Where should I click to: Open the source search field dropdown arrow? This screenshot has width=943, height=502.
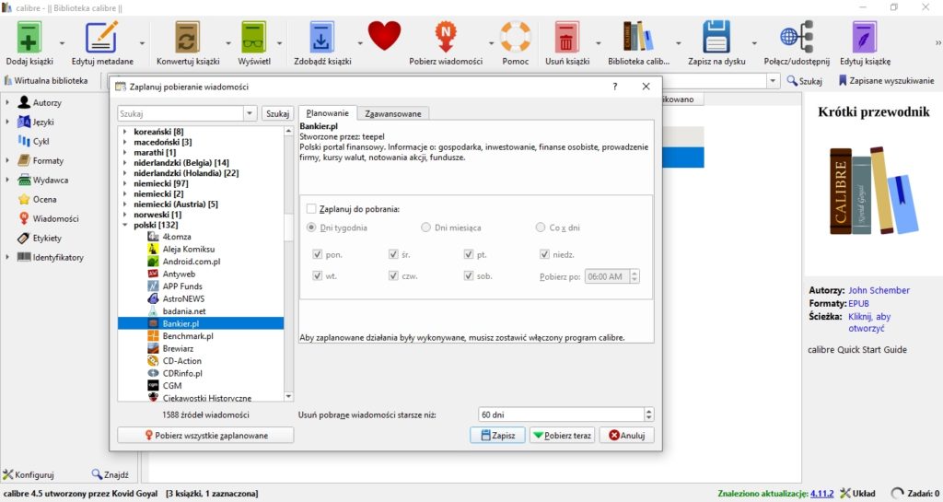coord(250,113)
